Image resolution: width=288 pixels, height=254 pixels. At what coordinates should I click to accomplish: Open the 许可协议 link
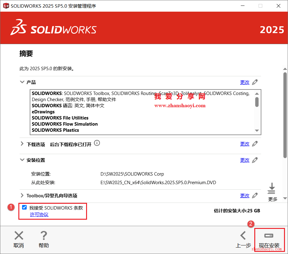39,214
